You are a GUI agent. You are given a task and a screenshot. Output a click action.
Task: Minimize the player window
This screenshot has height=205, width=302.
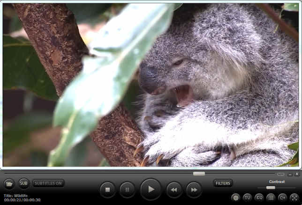[x=290, y=174]
